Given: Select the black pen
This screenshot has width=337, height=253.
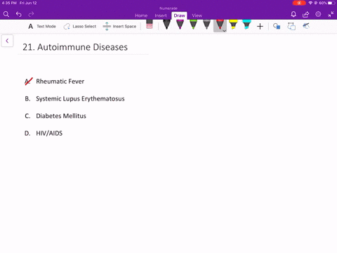Looking at the screenshot, I should (166, 25).
